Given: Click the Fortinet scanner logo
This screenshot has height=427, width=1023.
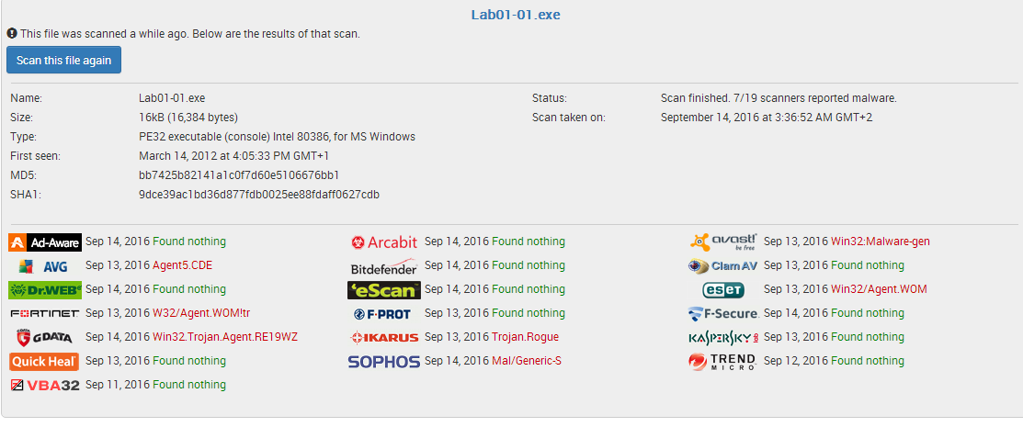Looking at the screenshot, I should tap(45, 314).
